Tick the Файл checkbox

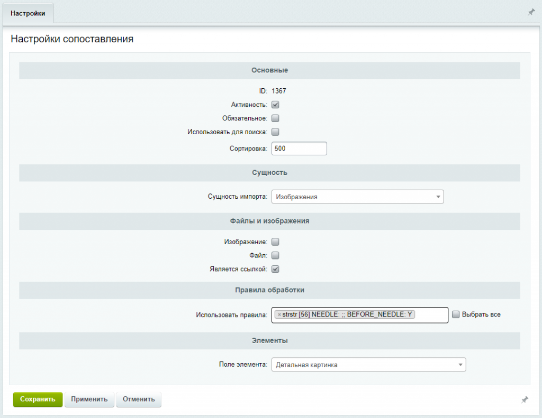click(275, 255)
